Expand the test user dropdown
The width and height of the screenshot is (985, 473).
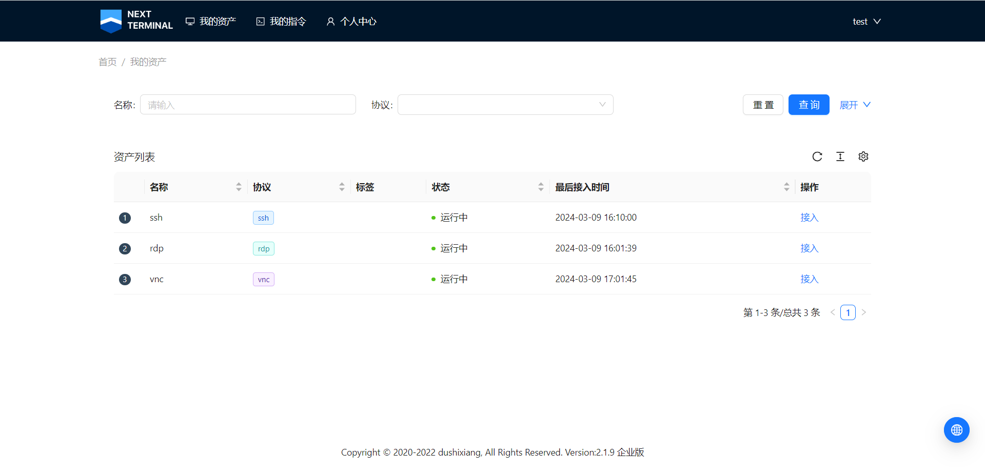click(x=866, y=22)
